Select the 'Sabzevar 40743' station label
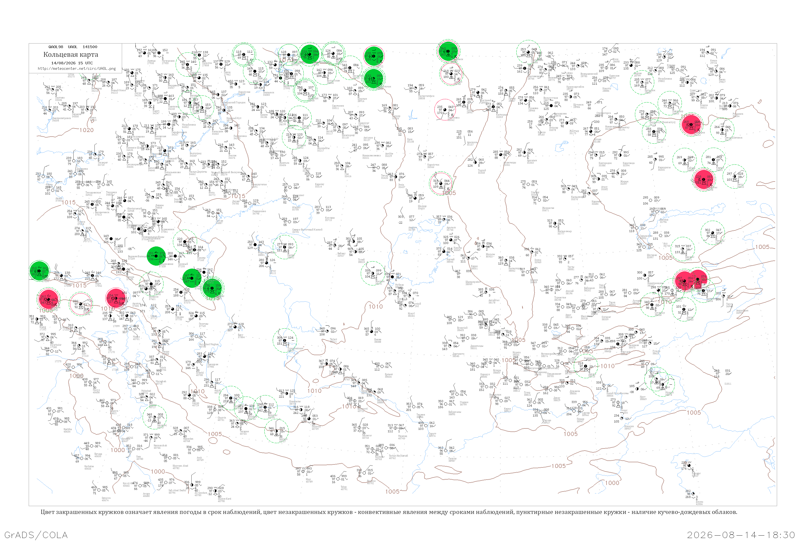 click(x=367, y=437)
